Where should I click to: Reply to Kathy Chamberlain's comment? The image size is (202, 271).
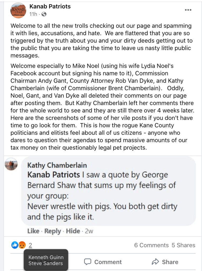[52, 231]
